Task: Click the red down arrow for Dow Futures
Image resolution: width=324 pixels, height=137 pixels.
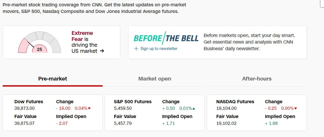Action: (x=89, y=109)
